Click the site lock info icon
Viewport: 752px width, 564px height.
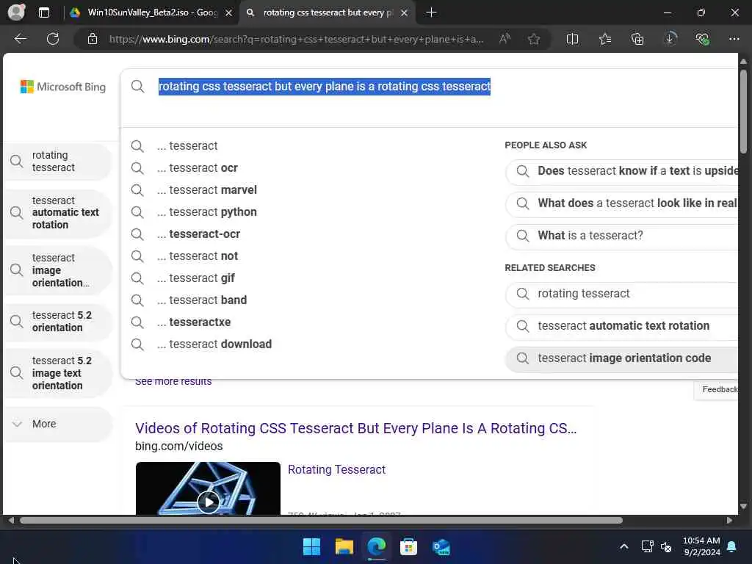tap(93, 39)
